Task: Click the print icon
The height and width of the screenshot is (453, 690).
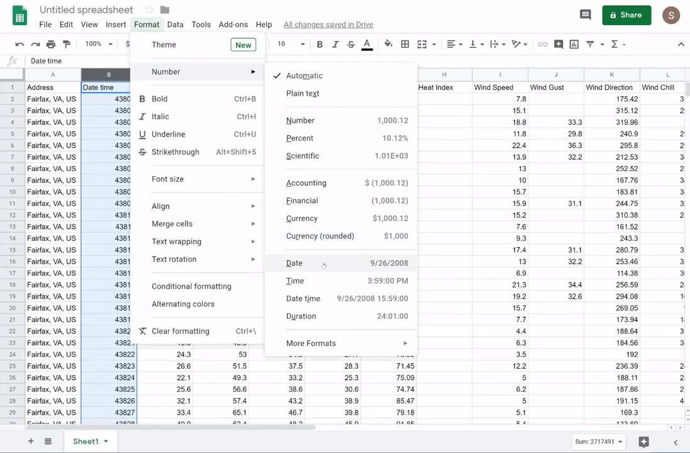Action: [51, 44]
